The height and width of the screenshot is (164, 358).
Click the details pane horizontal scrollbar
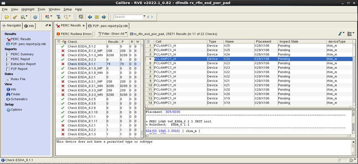coord(248,136)
